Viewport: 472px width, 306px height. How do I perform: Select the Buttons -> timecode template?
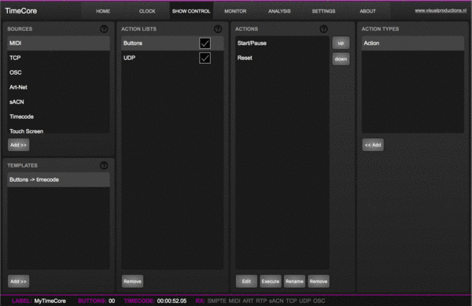point(58,179)
